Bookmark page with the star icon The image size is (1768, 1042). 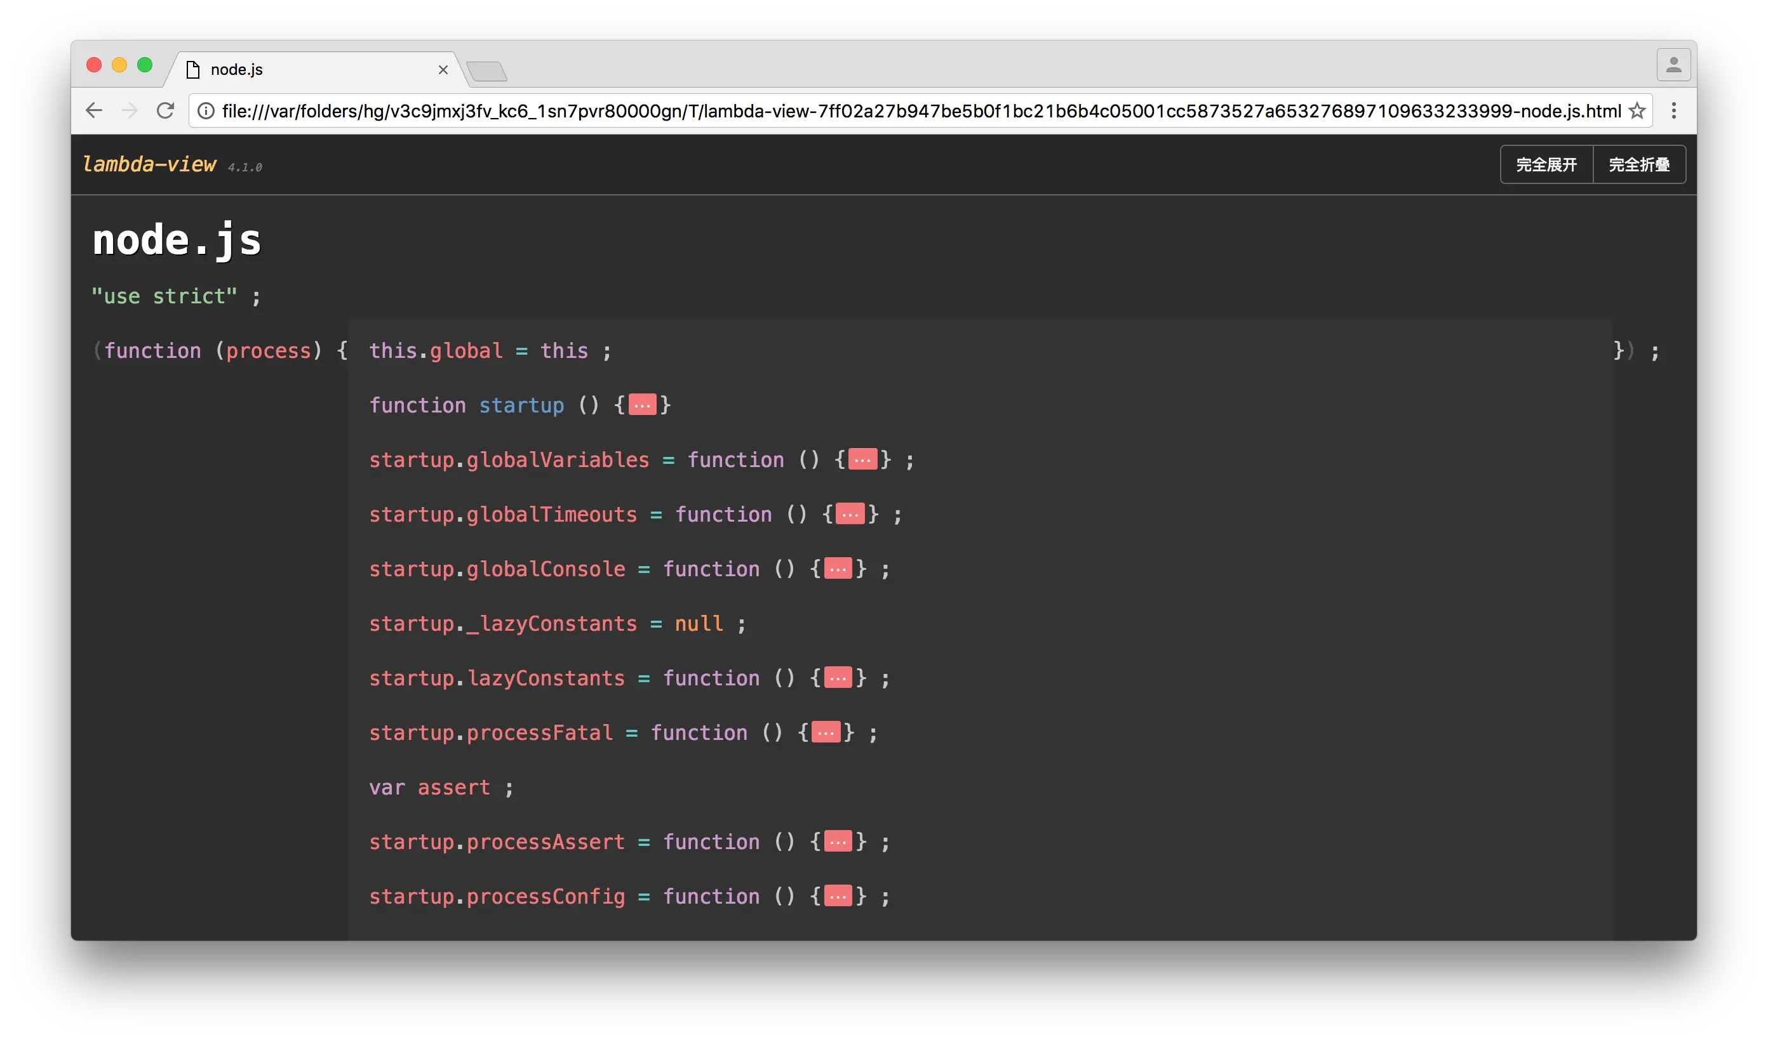point(1637,110)
